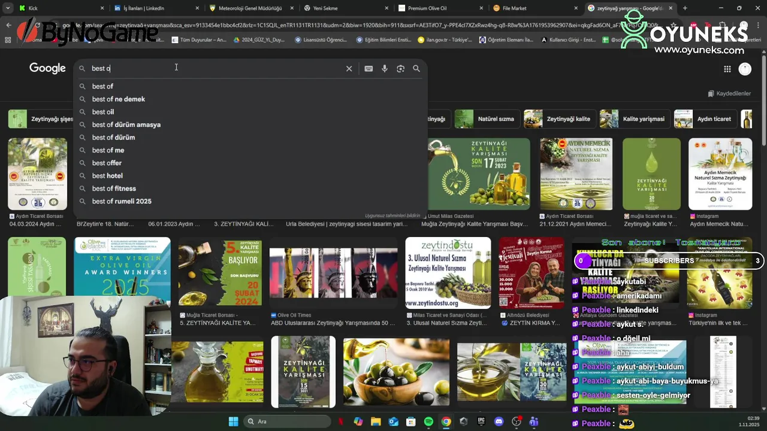767x431 pixels.
Task: Open Tüm Duyurular bookmark
Action: [199, 40]
